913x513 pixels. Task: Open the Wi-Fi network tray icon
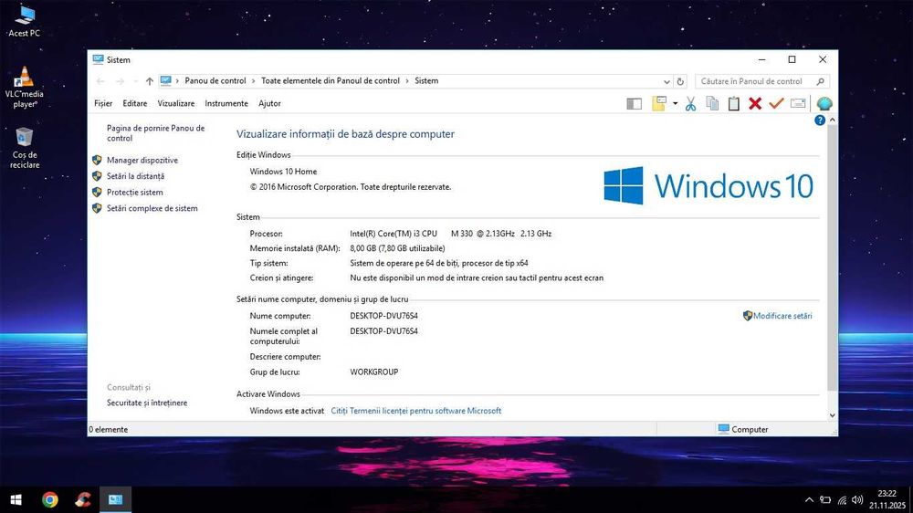pyautogui.click(x=842, y=499)
